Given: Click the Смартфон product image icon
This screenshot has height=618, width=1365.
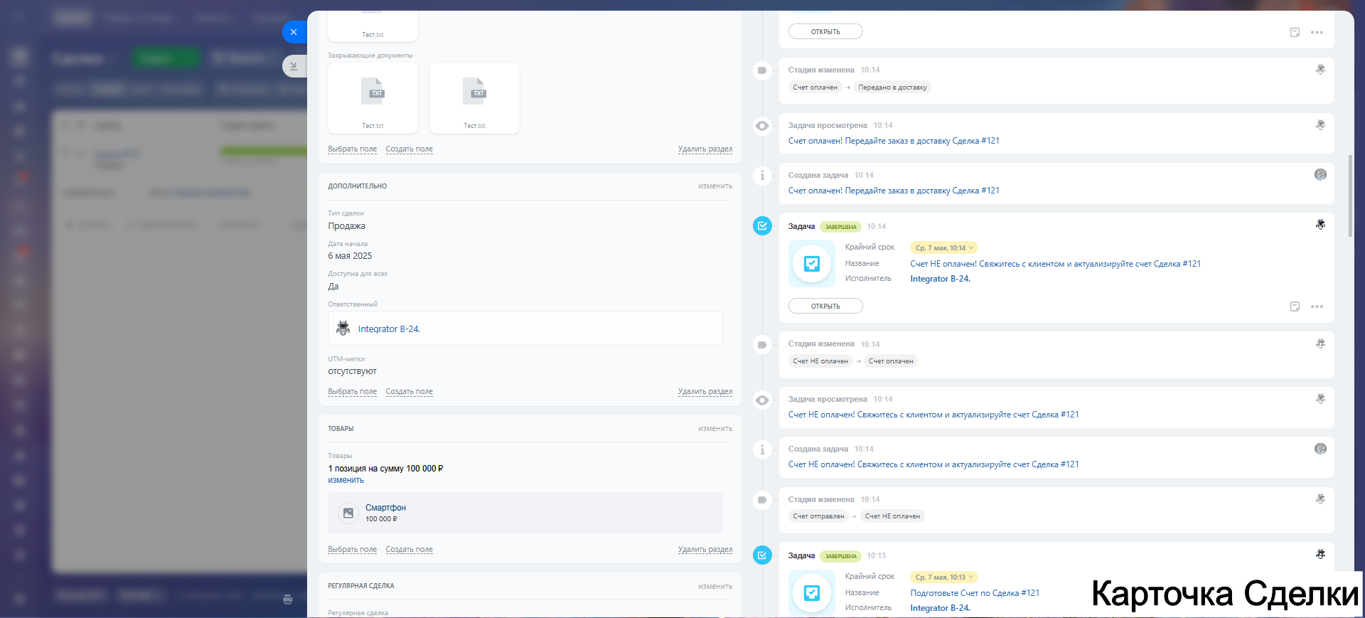Looking at the screenshot, I should (x=348, y=513).
